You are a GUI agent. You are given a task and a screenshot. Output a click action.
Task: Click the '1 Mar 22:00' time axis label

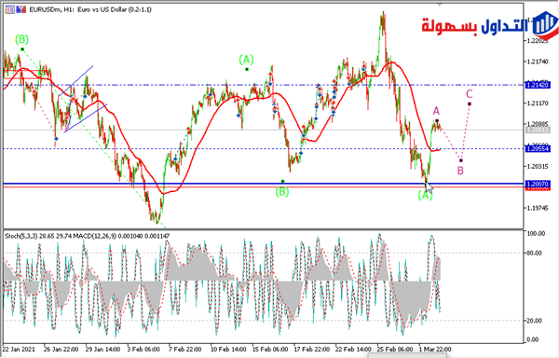click(x=434, y=349)
